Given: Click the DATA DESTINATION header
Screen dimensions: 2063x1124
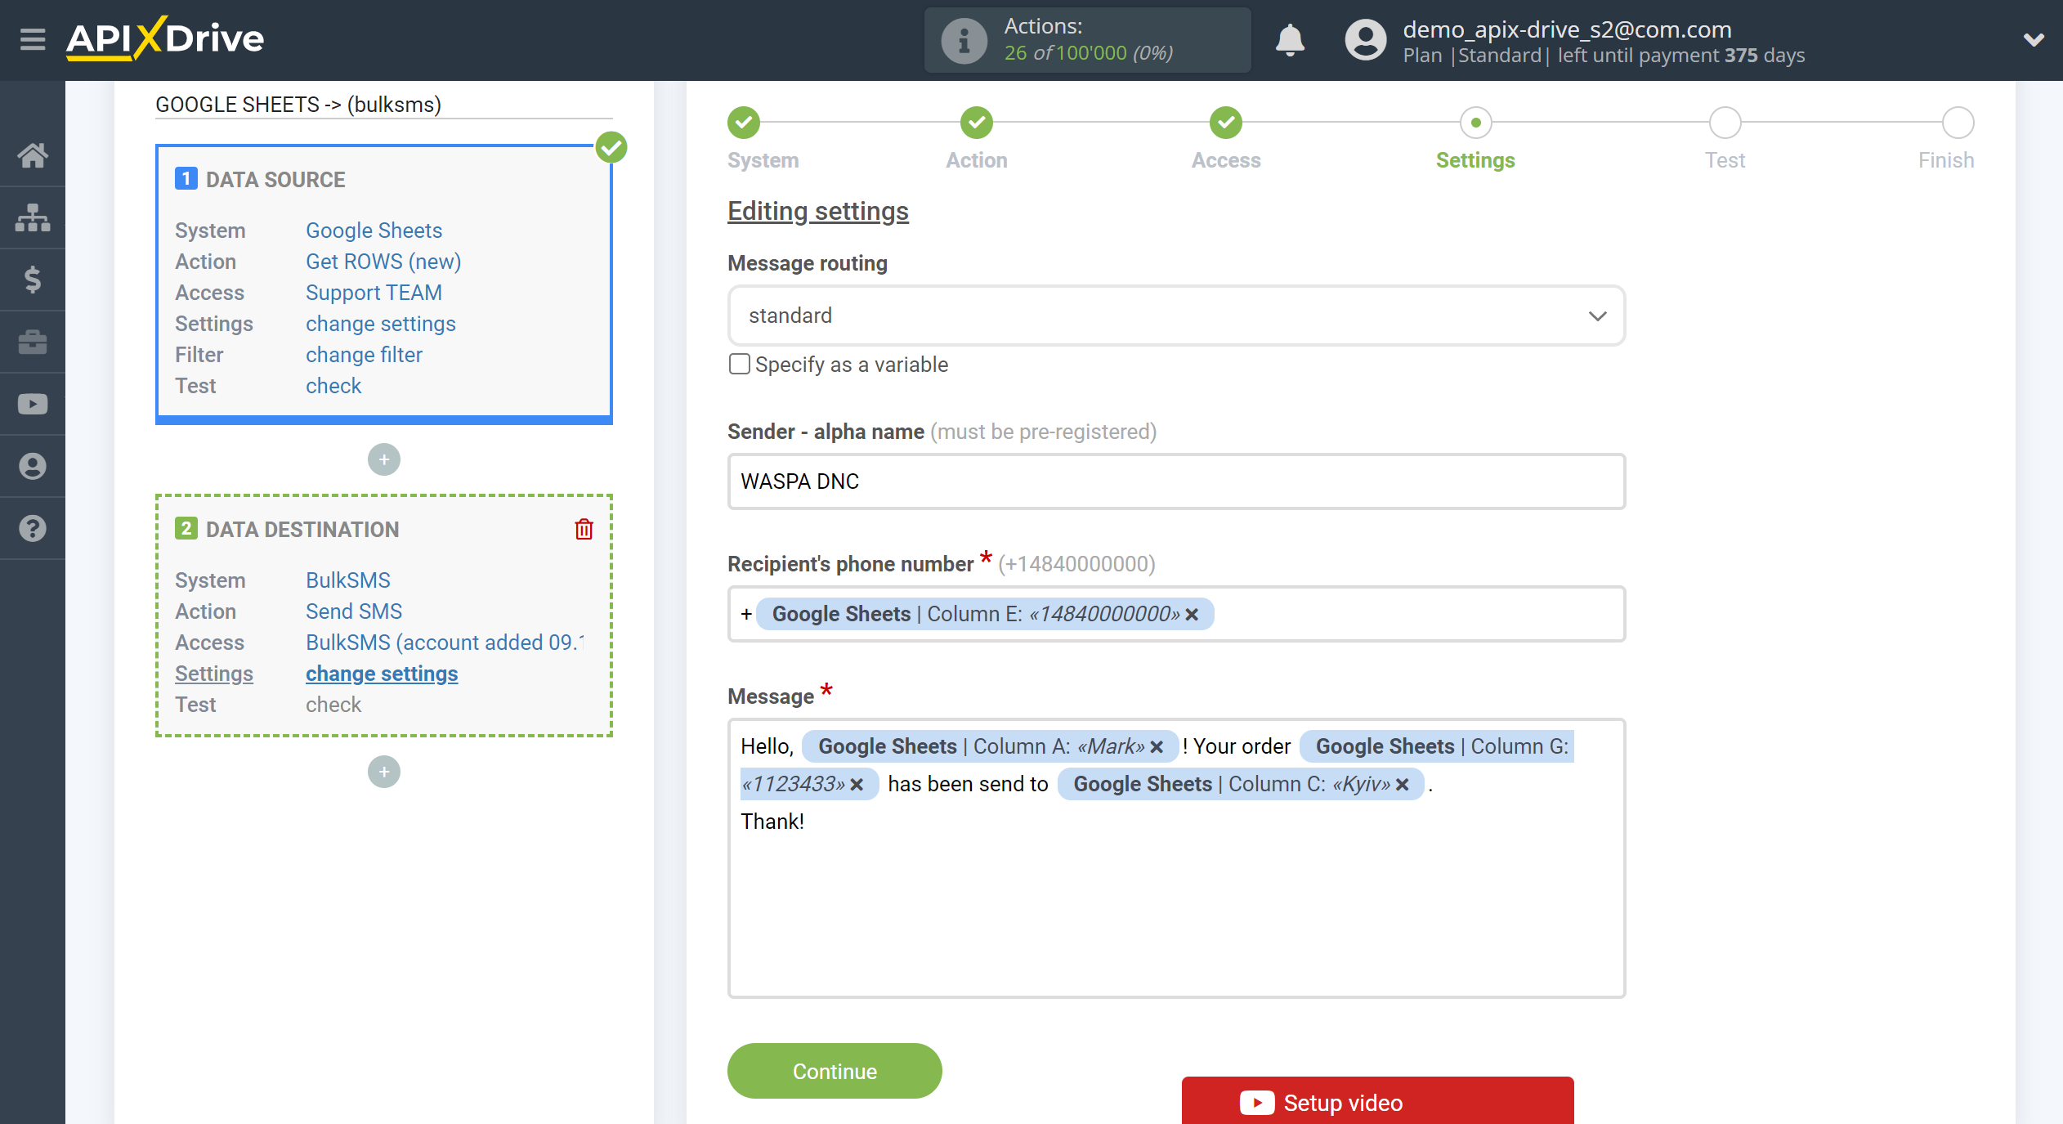Looking at the screenshot, I should [x=302, y=530].
